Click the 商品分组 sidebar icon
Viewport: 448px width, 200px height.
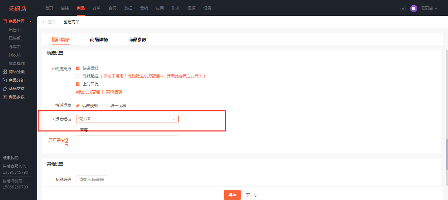pyautogui.click(x=5, y=80)
